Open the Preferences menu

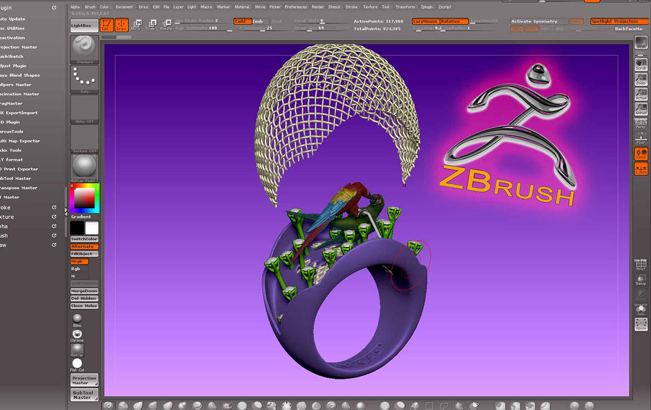[296, 7]
